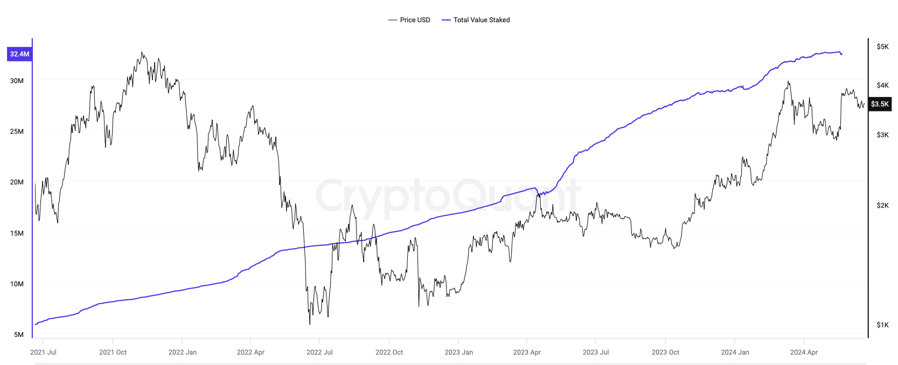Toggle the Price USD legend series
Screen dimensions: 898x365
(x=415, y=20)
